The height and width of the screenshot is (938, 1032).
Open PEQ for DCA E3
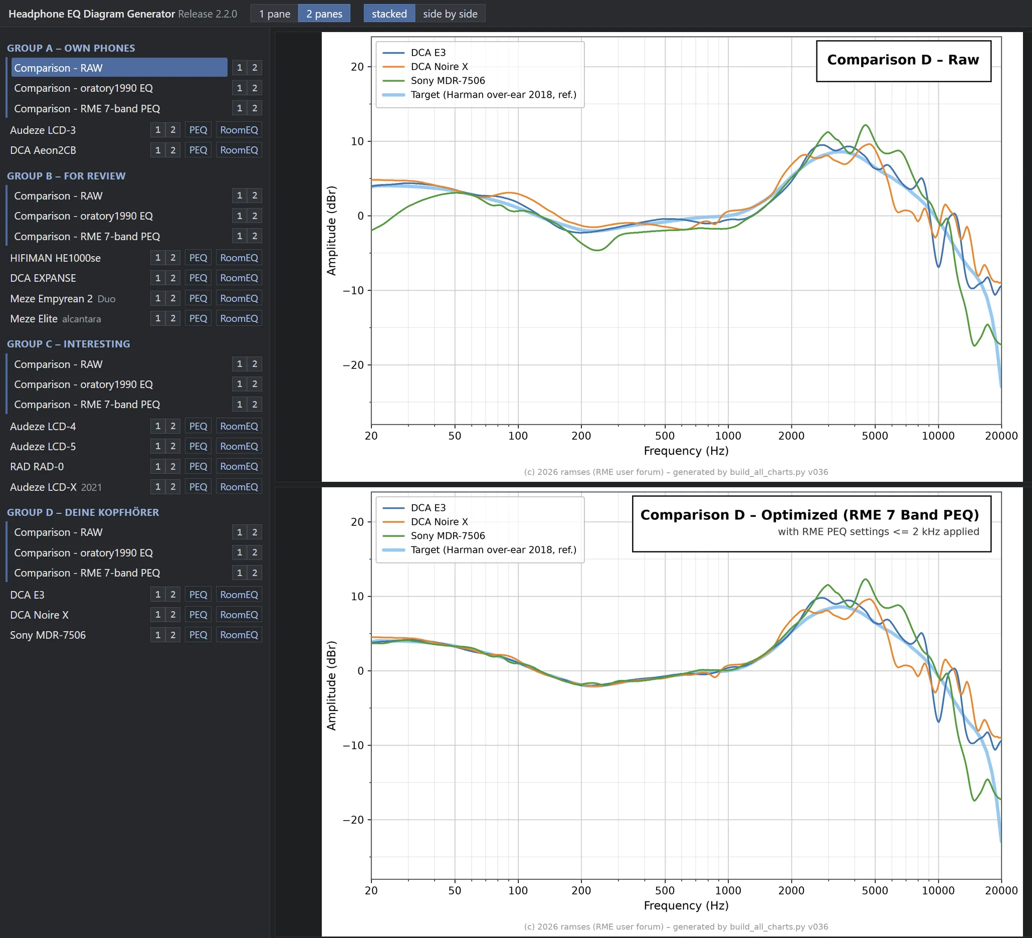(x=198, y=595)
